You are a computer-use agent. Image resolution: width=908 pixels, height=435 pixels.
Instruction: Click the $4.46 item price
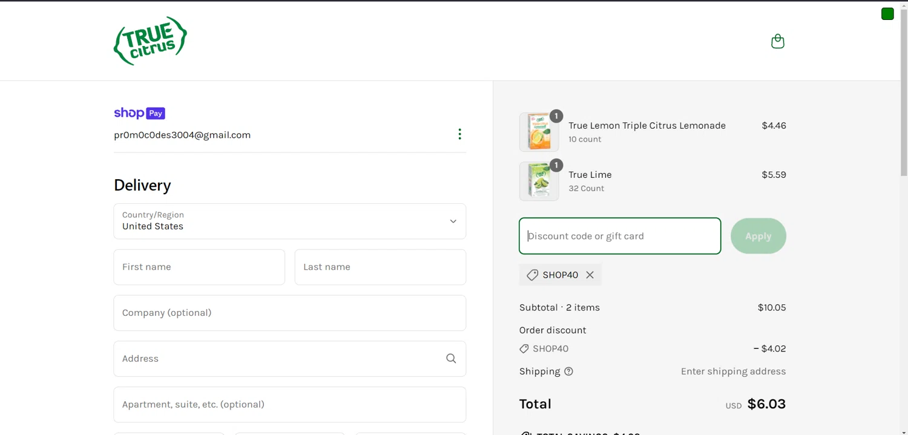774,126
